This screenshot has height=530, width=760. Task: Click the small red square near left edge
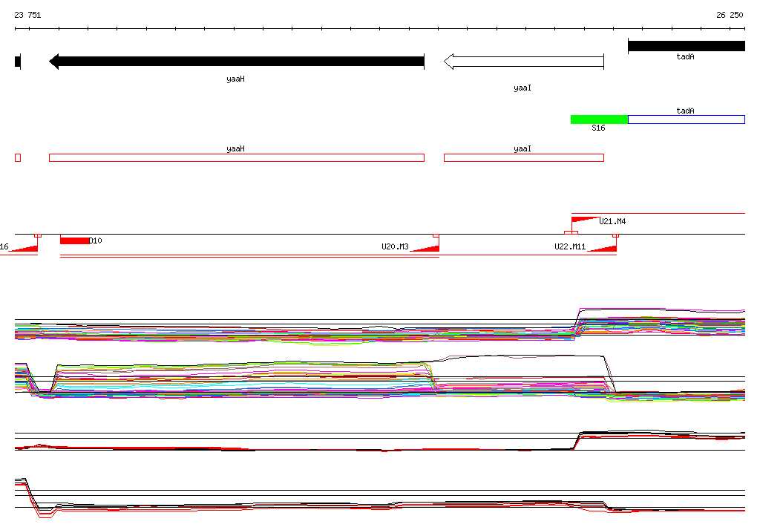(x=18, y=157)
